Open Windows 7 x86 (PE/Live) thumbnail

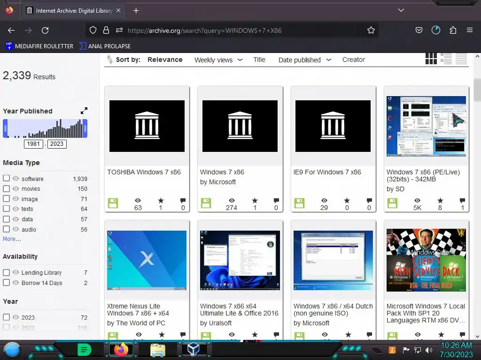pos(426,126)
